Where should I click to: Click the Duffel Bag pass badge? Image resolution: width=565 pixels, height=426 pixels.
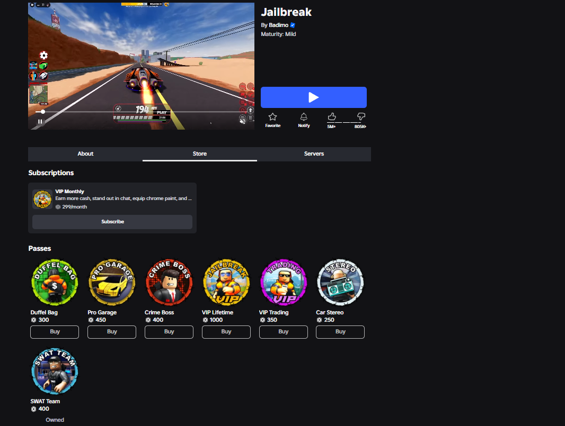(x=55, y=283)
